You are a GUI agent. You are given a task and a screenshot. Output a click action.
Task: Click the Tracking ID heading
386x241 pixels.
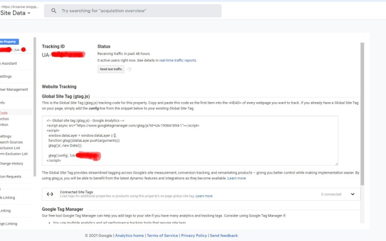[x=53, y=46]
